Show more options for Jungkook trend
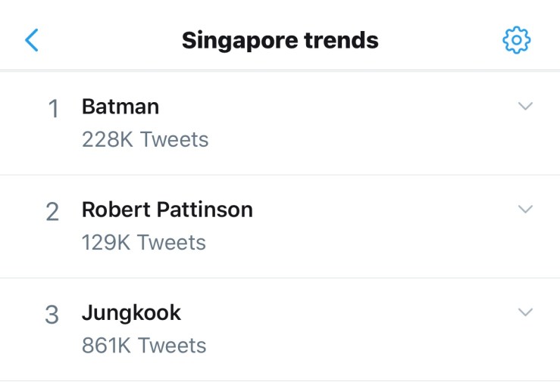Viewport: 560px width, 382px height. click(525, 312)
